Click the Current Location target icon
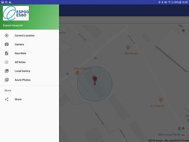Viewport: 189px width, 142px height. coord(7,35)
